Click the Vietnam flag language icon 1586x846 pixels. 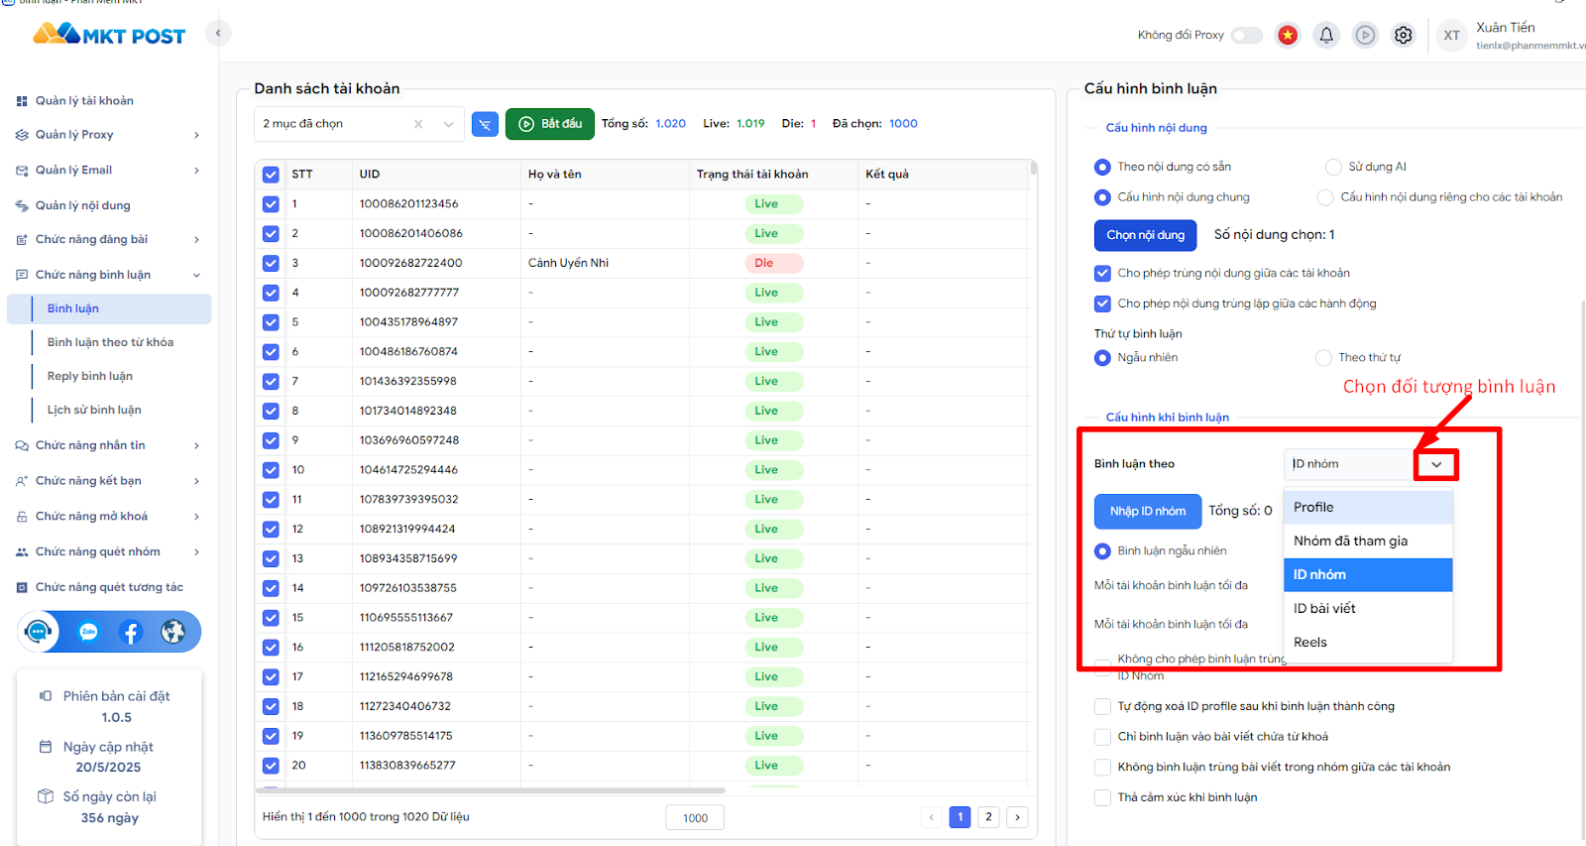click(1288, 36)
